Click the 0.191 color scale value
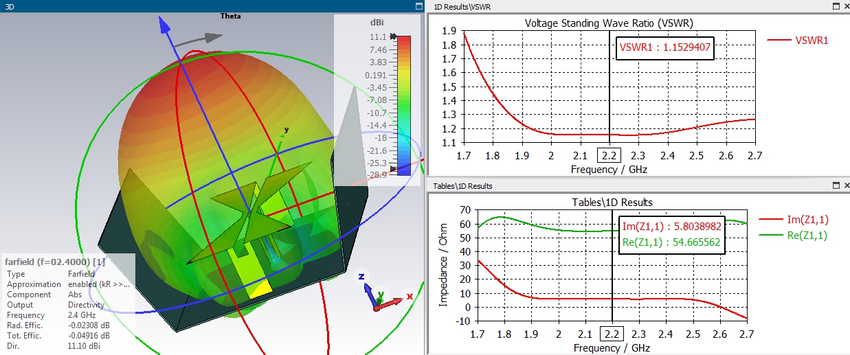Image resolution: width=850 pixels, height=355 pixels. (x=374, y=74)
